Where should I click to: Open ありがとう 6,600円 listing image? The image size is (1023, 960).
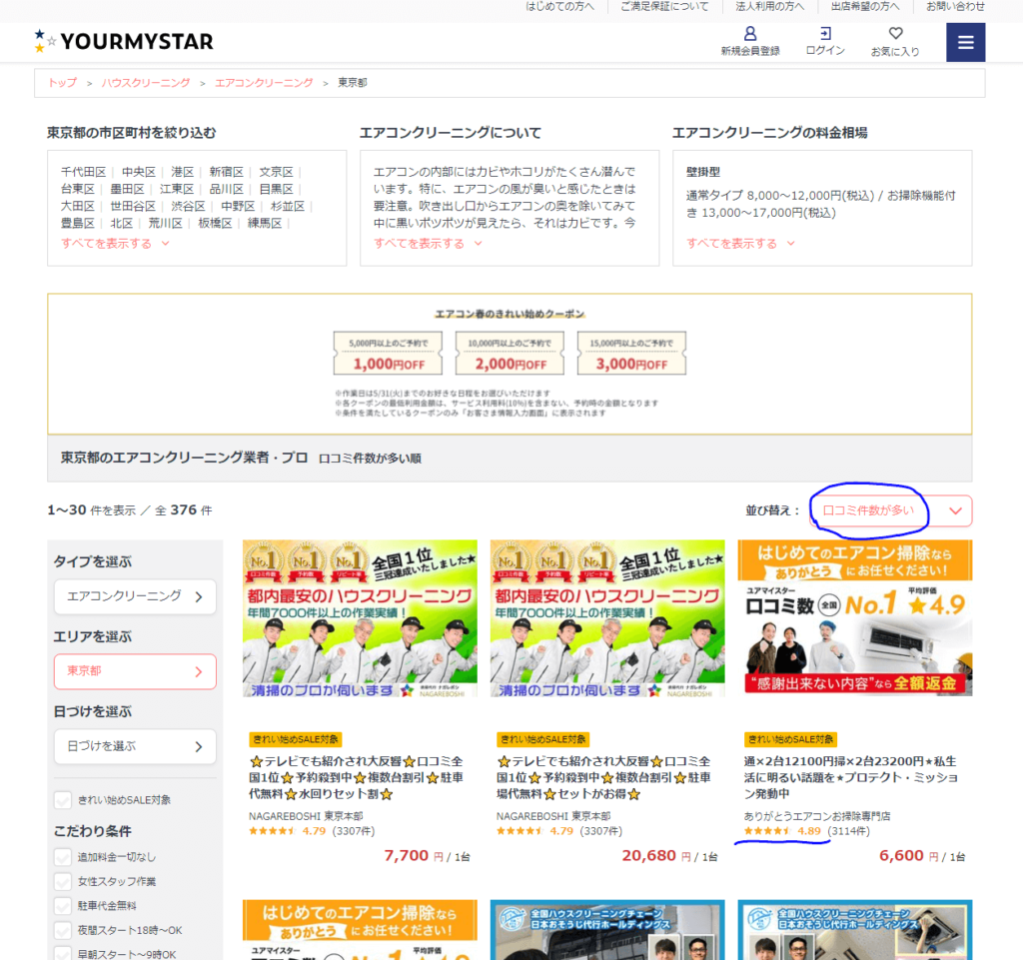pyautogui.click(x=855, y=618)
